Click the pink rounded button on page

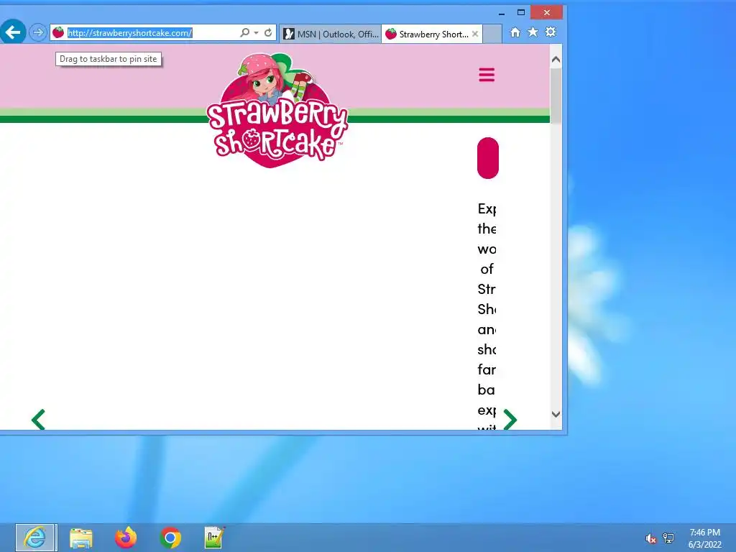(488, 158)
